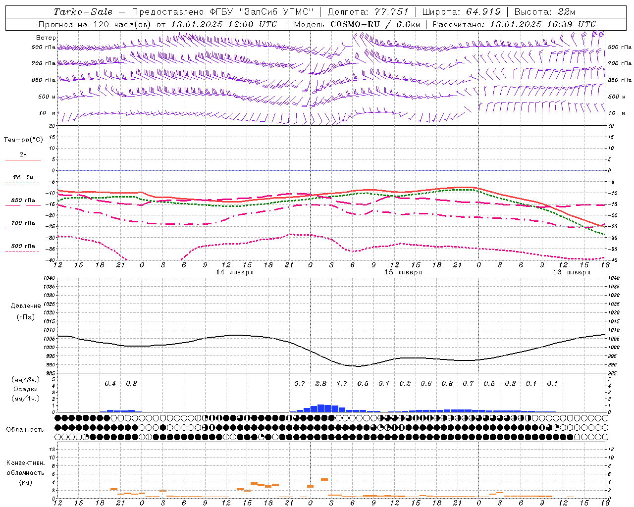Click the 0.4 precipitation value
Image resolution: width=634 pixels, height=507 pixels.
[110, 383]
